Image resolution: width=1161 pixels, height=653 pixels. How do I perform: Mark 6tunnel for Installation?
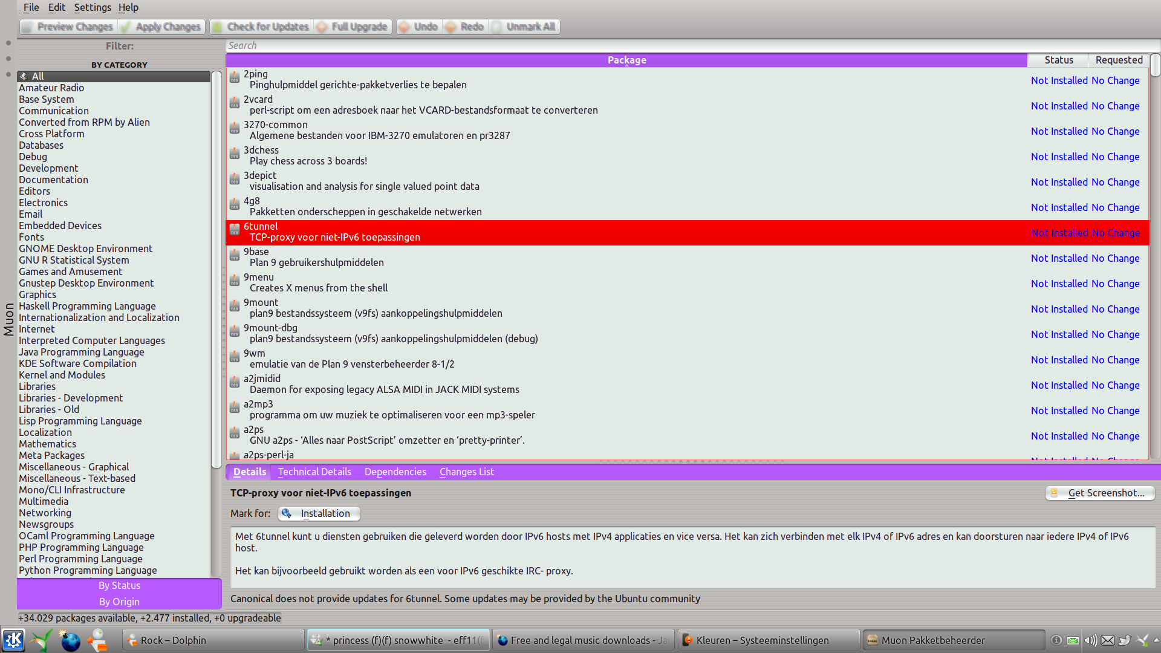[x=319, y=513]
